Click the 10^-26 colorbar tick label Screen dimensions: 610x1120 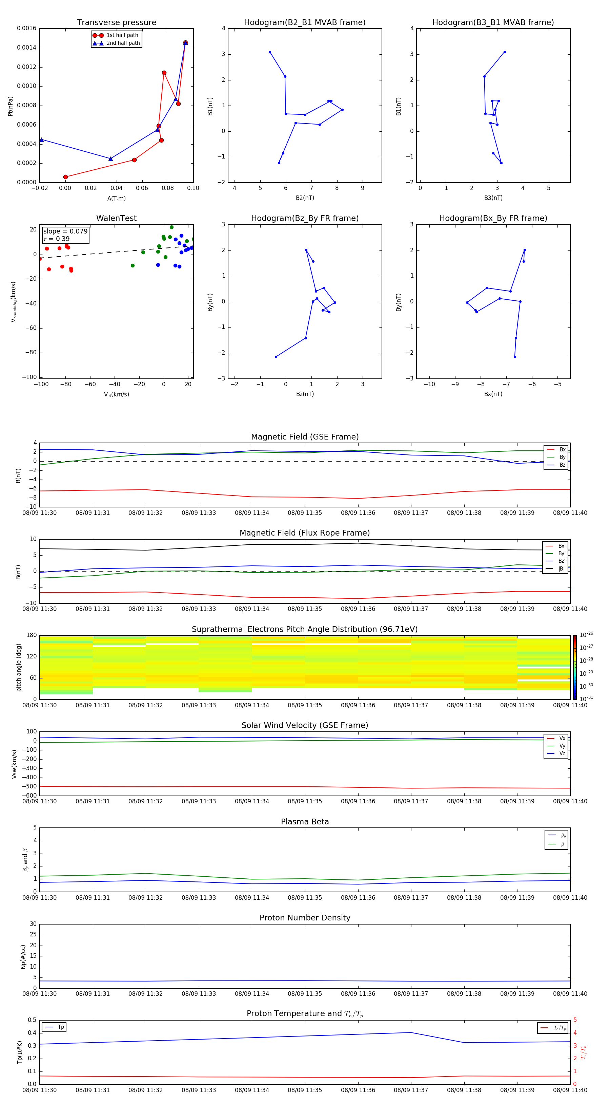[586, 635]
